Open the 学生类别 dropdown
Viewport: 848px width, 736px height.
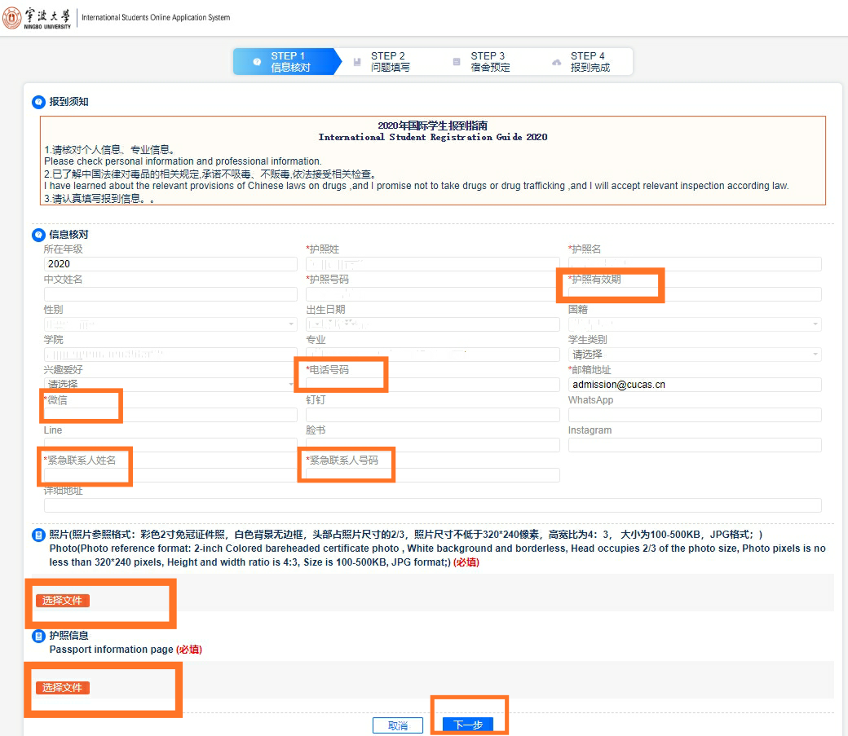click(694, 355)
